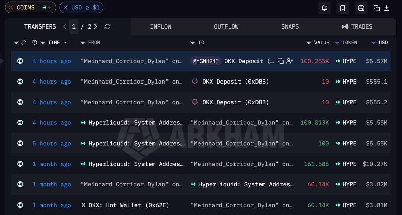The image size is (402, 215).
Task: Open the 5 hours ago timestamp
Action: point(52,143)
